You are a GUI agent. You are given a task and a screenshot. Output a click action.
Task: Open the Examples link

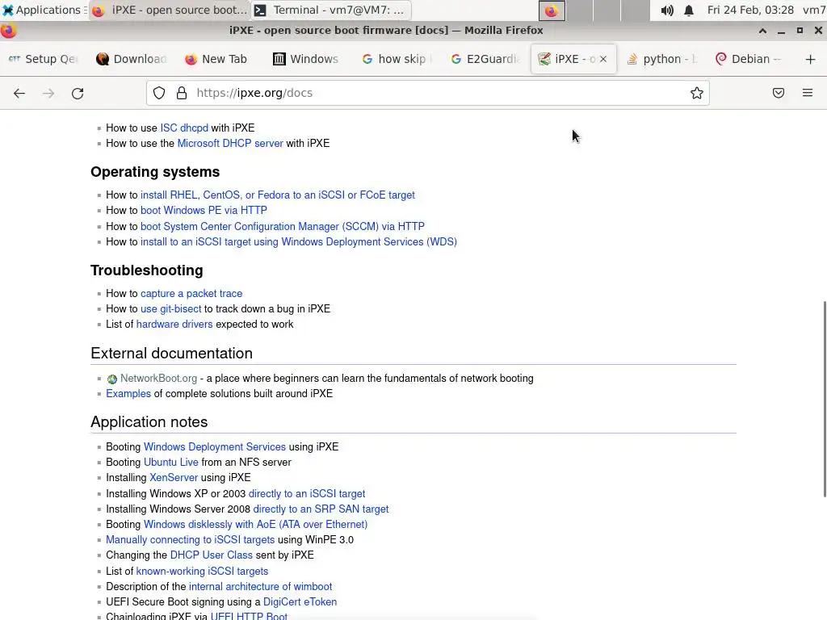point(128,394)
